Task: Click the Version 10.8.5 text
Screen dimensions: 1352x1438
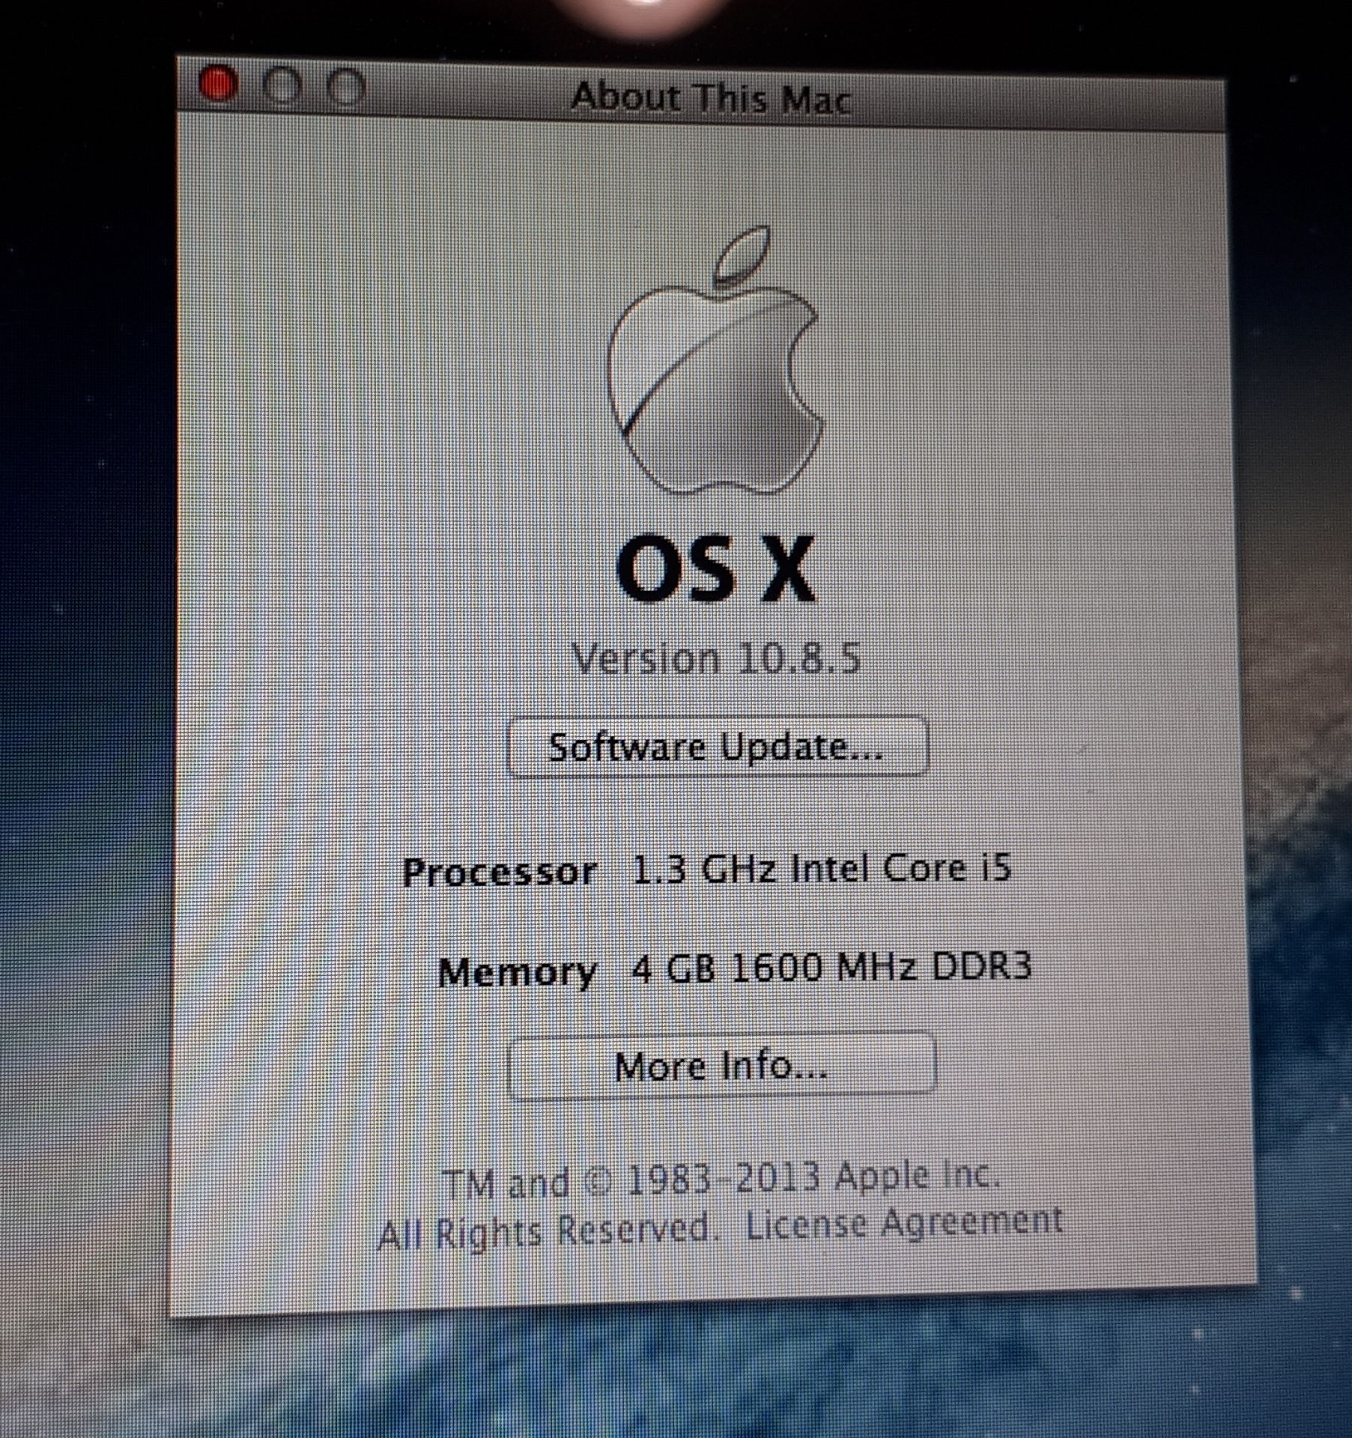Action: (715, 658)
